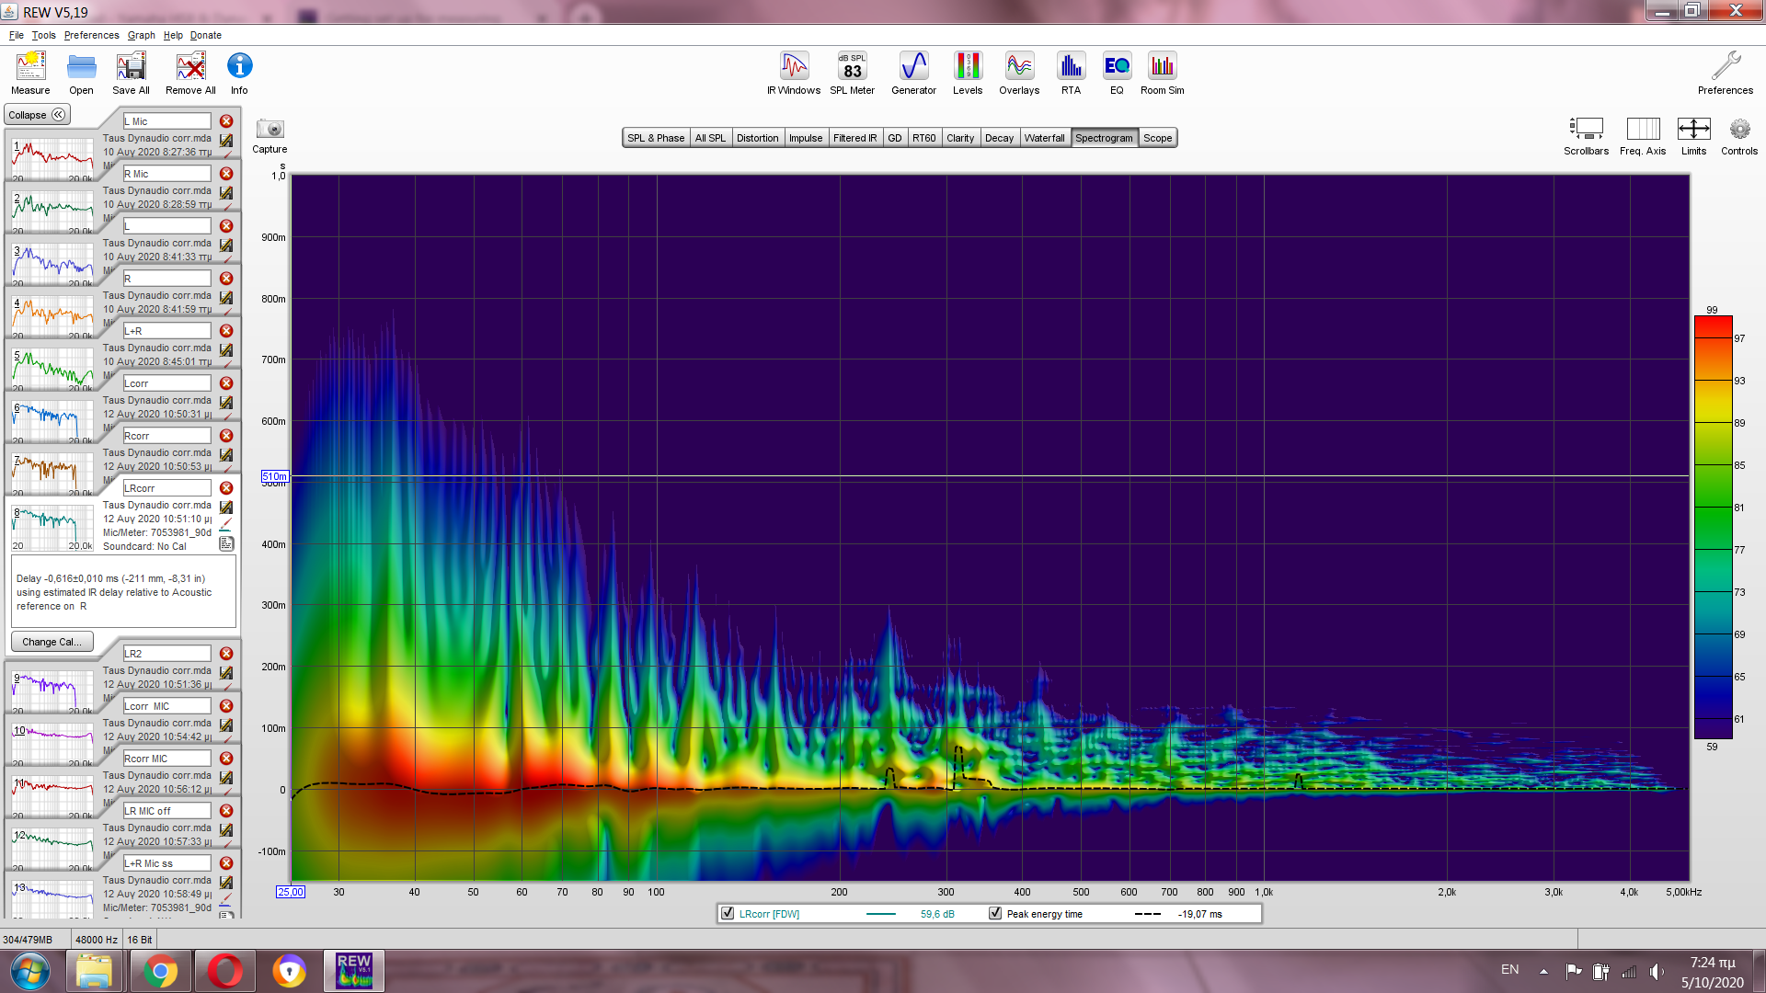
Task: Switch to the SPL & Phase tab
Action: [x=656, y=138]
